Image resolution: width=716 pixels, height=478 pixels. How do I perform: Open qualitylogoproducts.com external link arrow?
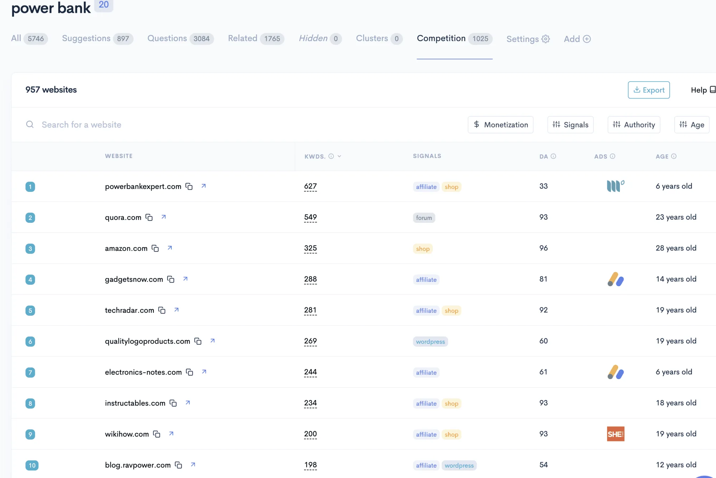click(x=213, y=341)
